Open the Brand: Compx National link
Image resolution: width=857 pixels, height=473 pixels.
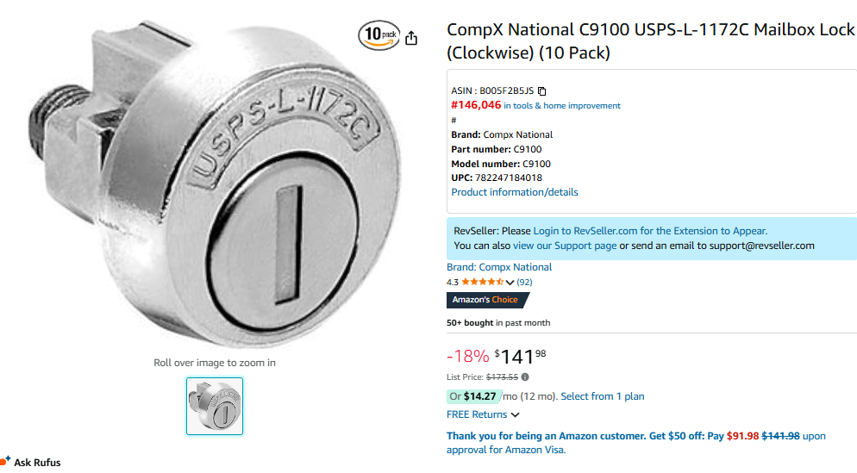coord(499,267)
